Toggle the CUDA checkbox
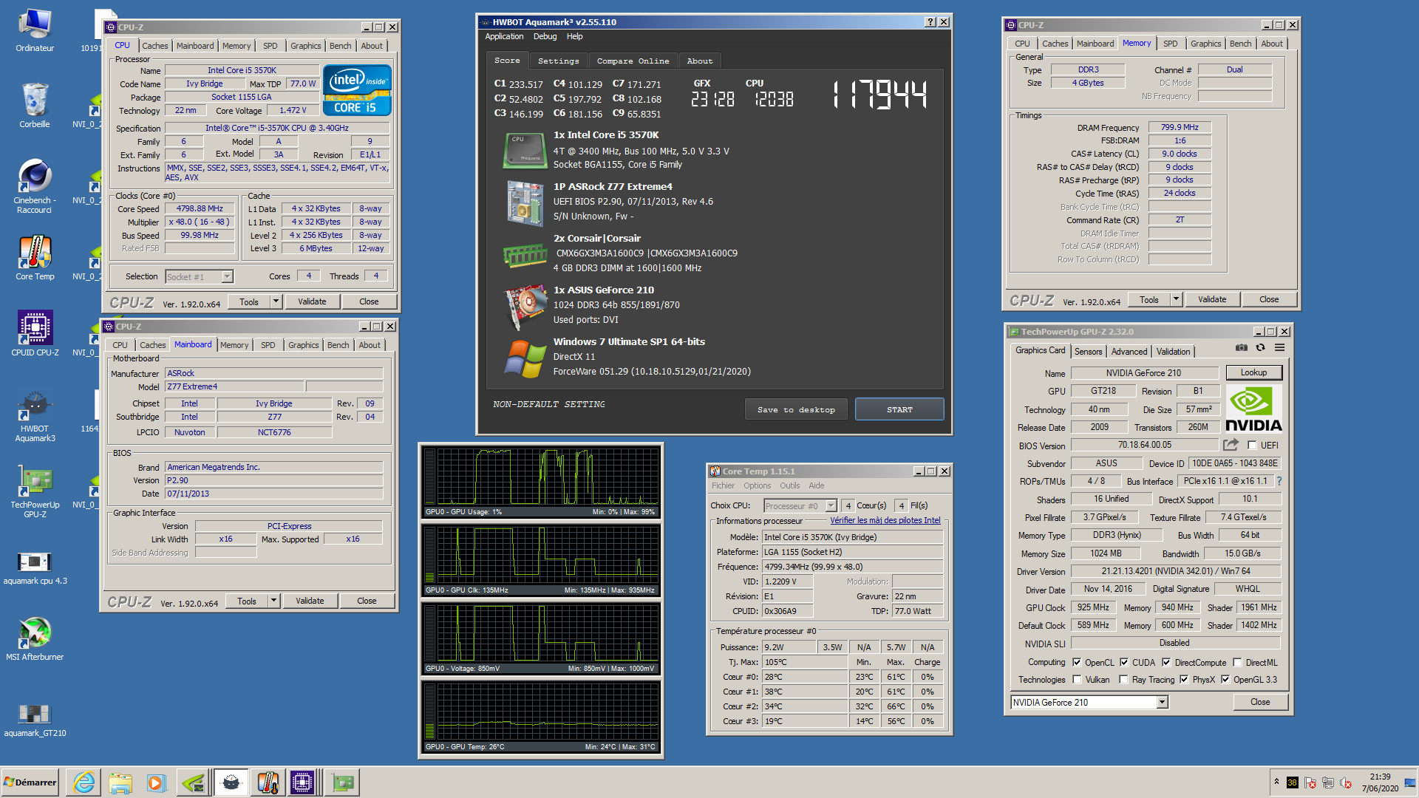1419x798 pixels. tap(1124, 662)
